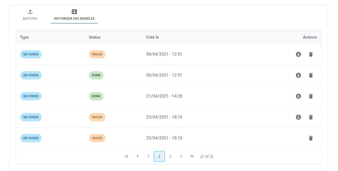338x171 pixels.
Task: Delete the first failed QR Codes entry
Action: pos(311,54)
